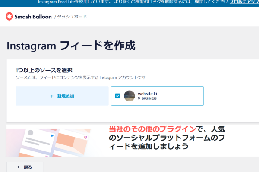Click the Smash Balloon logo icon
Image resolution: width=259 pixels, height=172 pixels.
[x=9, y=16]
